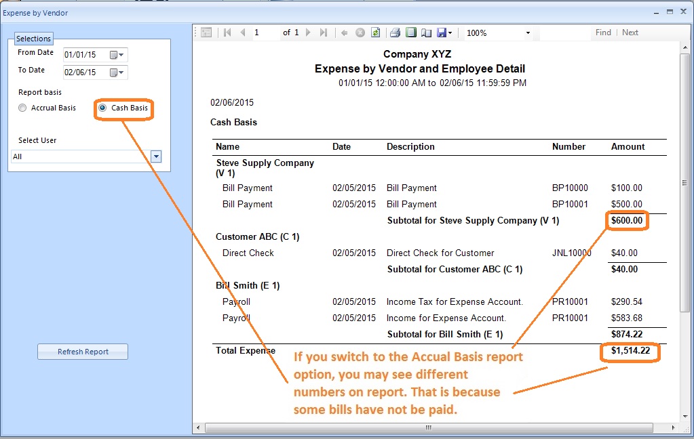Expand the Select User dropdown
694x439 pixels.
[x=156, y=156]
